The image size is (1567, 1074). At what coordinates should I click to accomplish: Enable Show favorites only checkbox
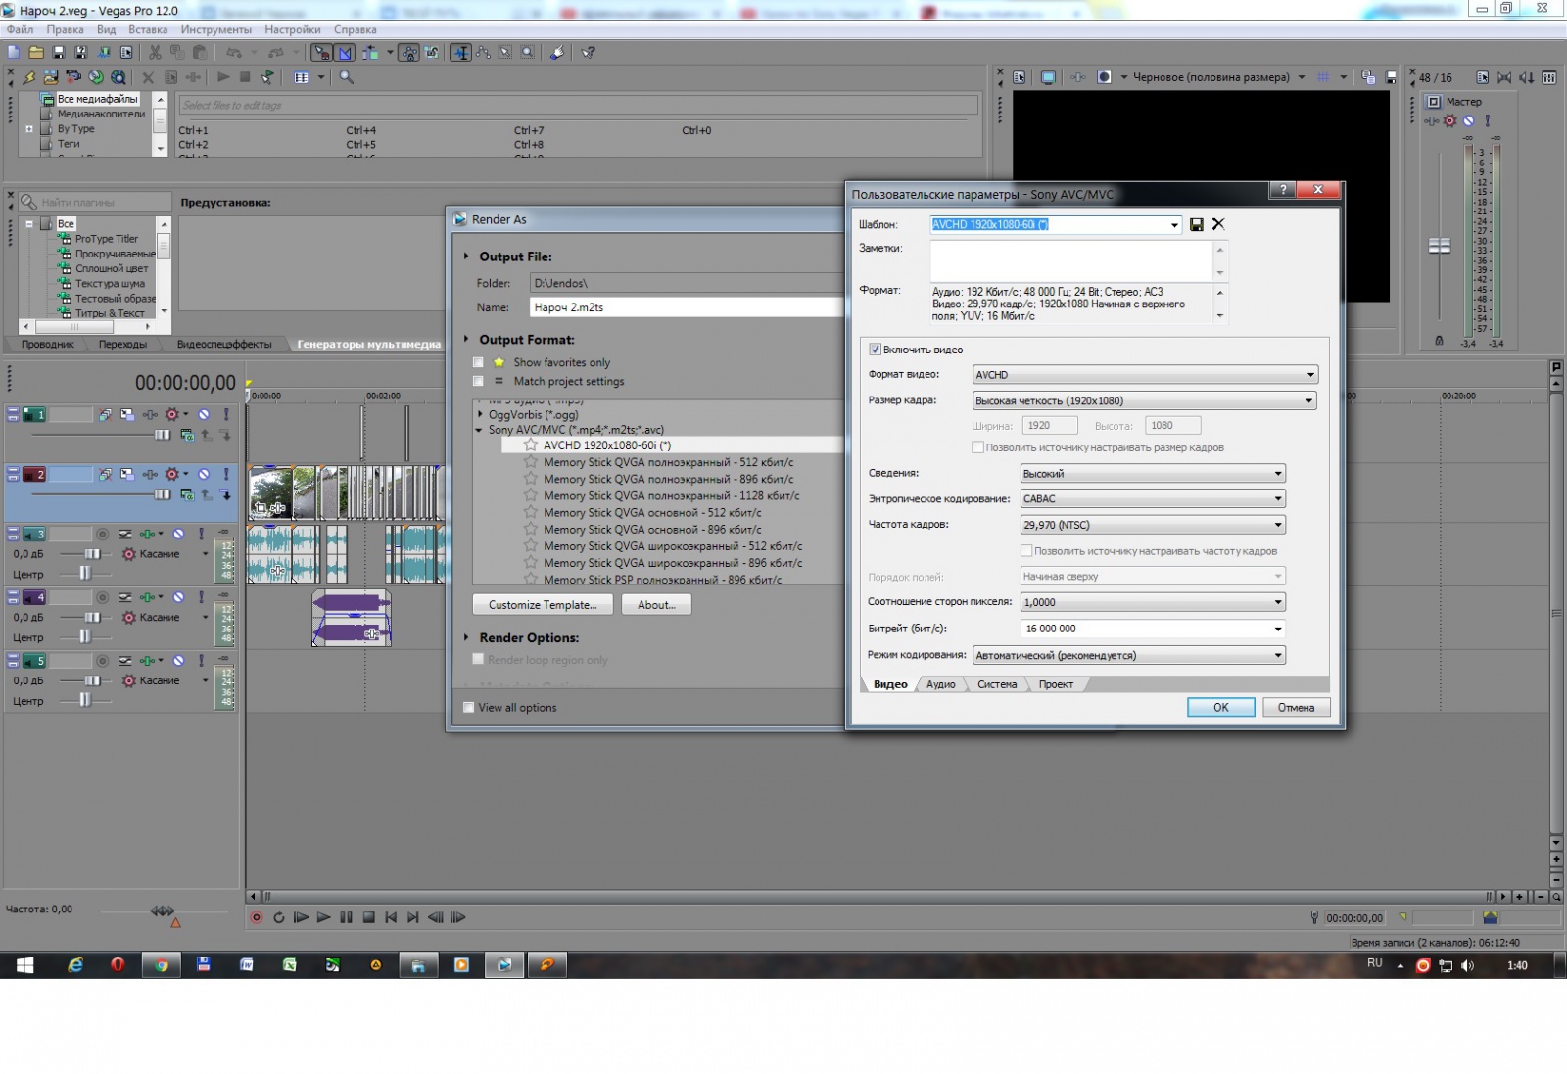(x=478, y=363)
